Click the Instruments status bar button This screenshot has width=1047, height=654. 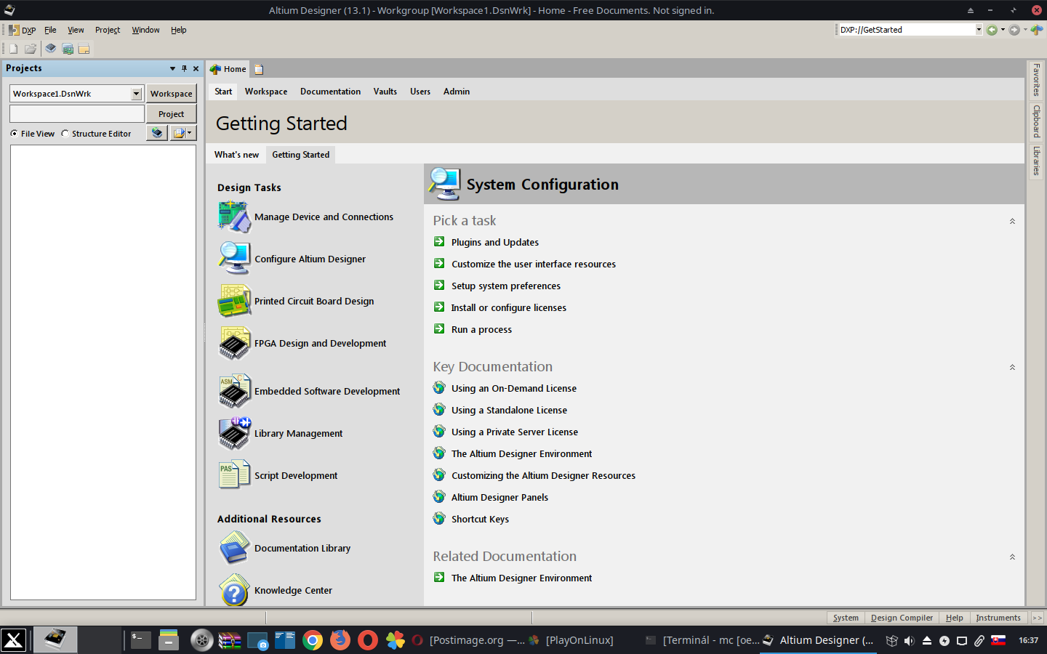(x=998, y=618)
